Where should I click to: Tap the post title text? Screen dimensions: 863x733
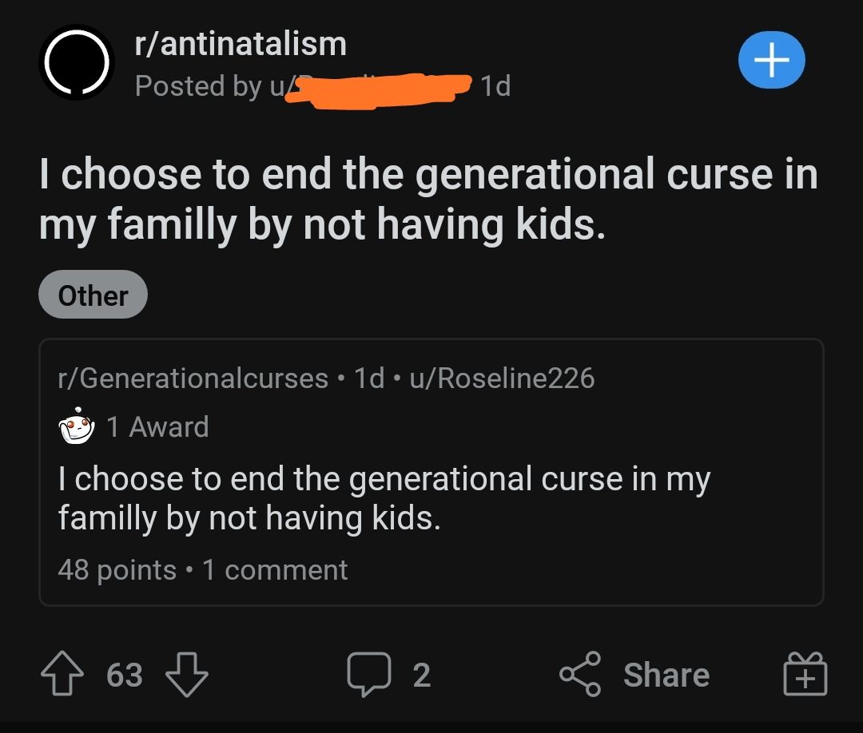point(429,198)
